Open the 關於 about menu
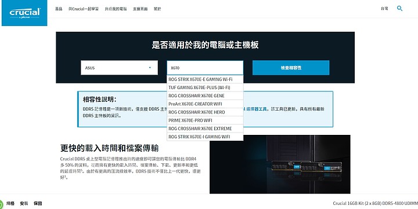 pyautogui.click(x=157, y=9)
